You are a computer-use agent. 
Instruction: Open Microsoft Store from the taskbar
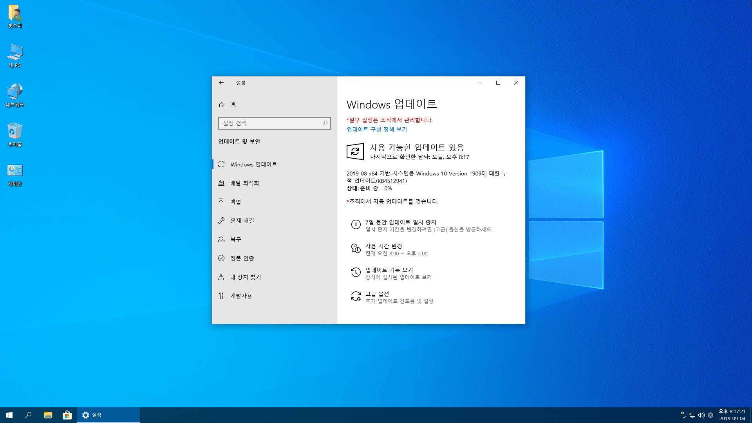(x=67, y=415)
